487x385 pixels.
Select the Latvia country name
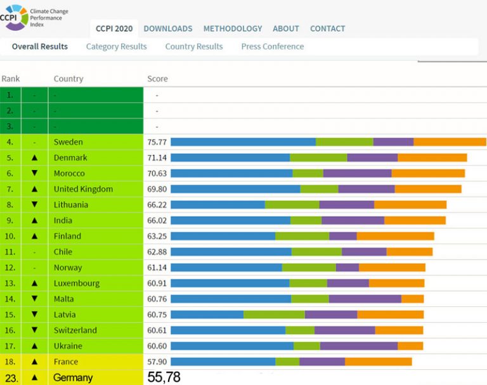65,315
